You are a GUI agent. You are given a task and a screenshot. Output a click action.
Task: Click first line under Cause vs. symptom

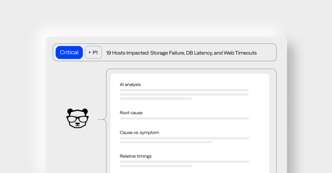(184, 138)
